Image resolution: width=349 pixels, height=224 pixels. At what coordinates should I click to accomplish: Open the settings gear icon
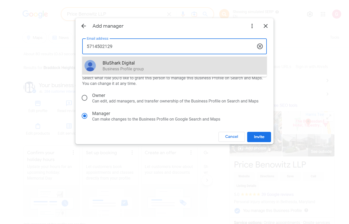click(x=310, y=14)
